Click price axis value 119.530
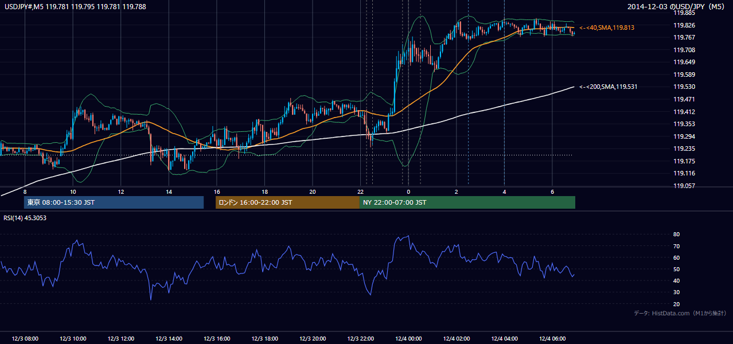Image resolution: width=733 pixels, height=344 pixels. click(x=683, y=87)
